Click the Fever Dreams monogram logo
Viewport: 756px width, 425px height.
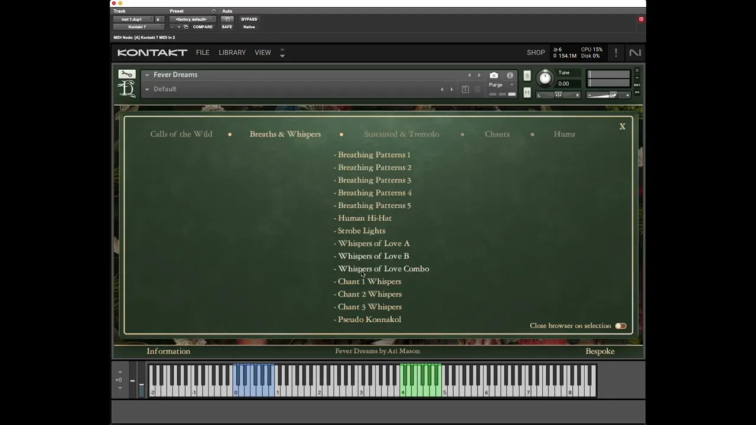tap(126, 89)
